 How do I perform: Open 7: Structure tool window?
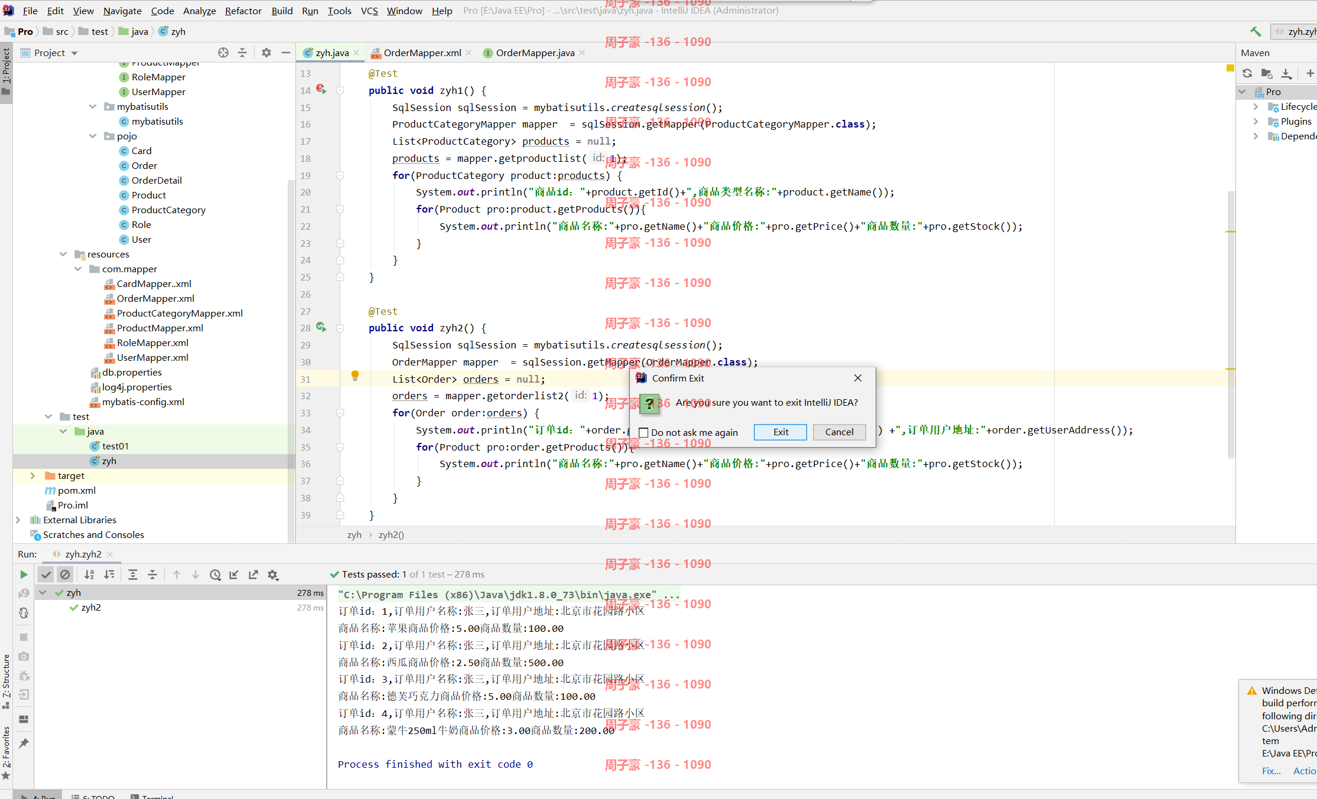point(6,681)
